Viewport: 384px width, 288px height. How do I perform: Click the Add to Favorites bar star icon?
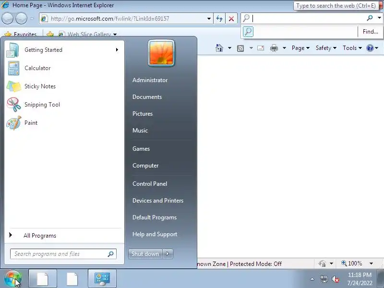click(50, 34)
